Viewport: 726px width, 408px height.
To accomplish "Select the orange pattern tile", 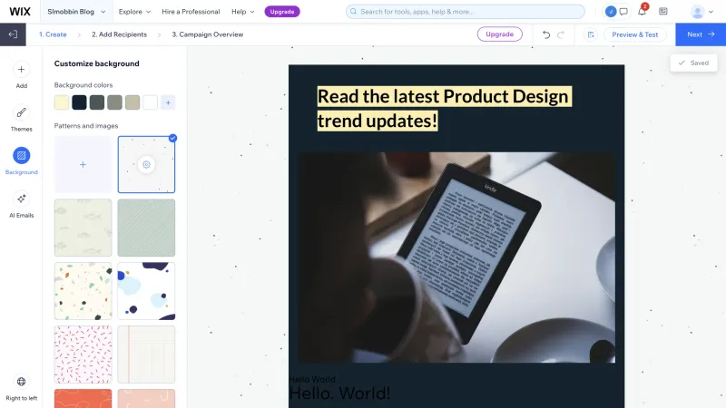I will tap(83, 398).
